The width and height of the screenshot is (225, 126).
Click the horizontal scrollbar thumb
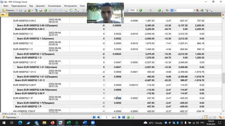(104, 114)
